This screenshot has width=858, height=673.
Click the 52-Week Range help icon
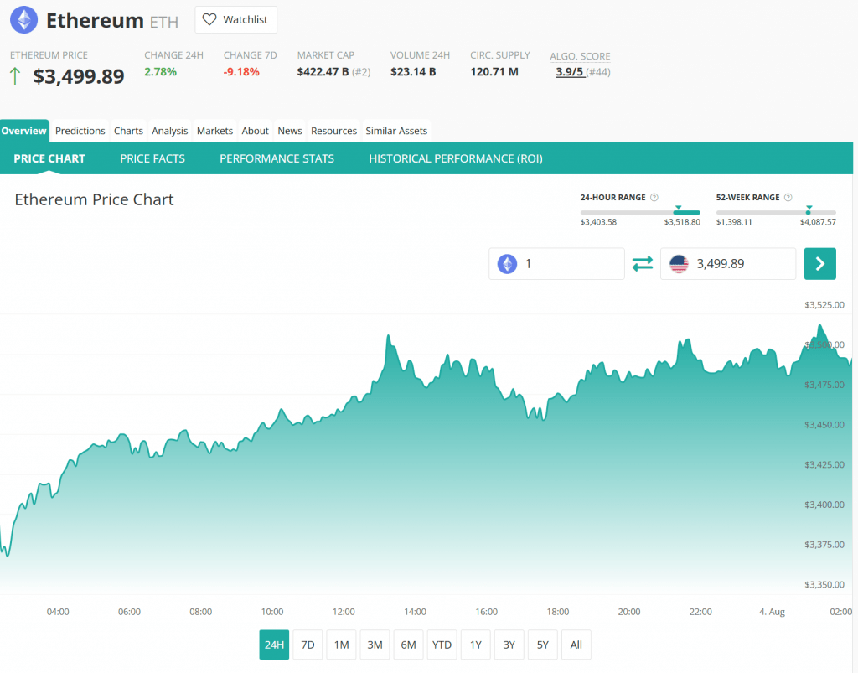click(x=788, y=198)
